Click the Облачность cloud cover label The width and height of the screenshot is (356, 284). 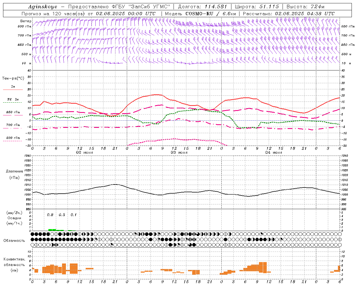[x=14, y=240]
